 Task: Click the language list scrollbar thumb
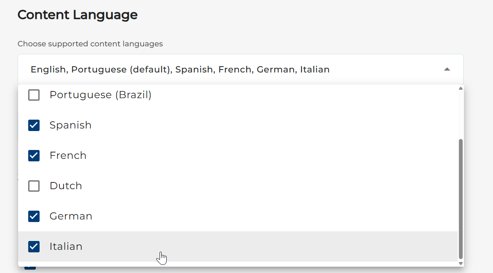(461, 198)
